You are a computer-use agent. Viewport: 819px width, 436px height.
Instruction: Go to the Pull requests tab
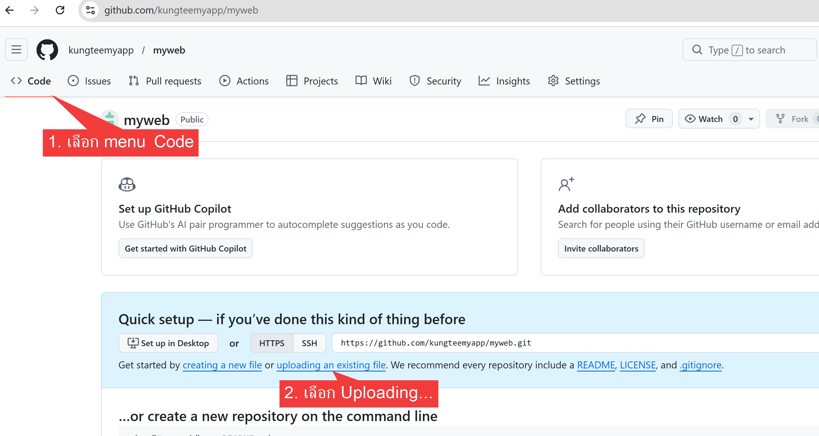(165, 81)
